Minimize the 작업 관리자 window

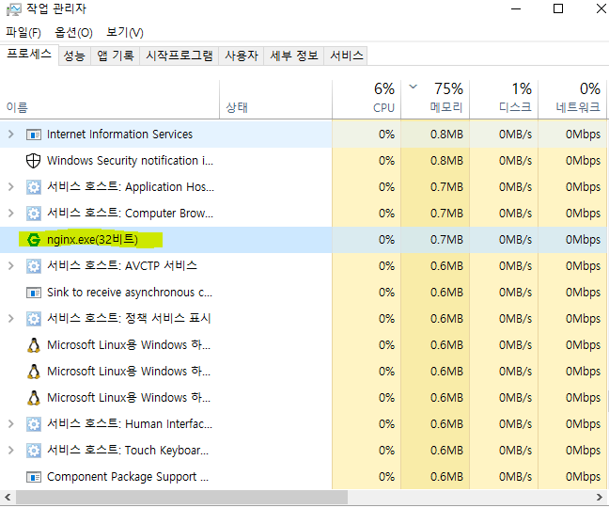[x=516, y=8]
